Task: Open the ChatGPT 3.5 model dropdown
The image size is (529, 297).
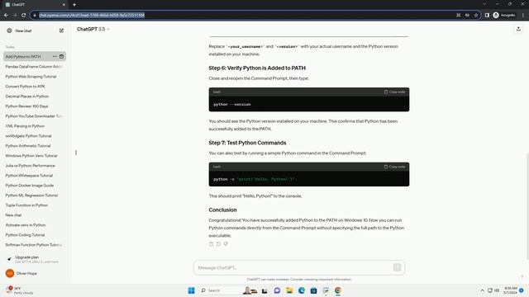Action: [x=93, y=30]
